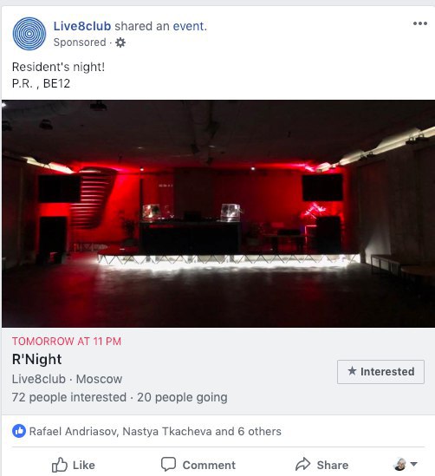Click the Sponsored label
Image resolution: width=435 pixels, height=476 pixels.
point(80,42)
